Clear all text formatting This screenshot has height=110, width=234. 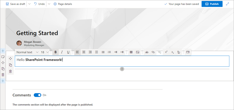coord(179,52)
